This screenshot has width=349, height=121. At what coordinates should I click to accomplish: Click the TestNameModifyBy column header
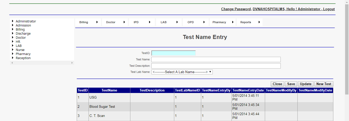281,90
